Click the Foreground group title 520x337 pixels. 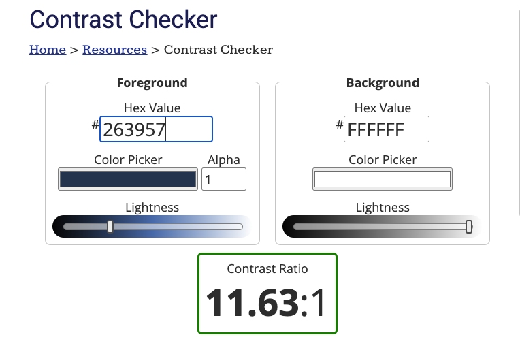[152, 83]
